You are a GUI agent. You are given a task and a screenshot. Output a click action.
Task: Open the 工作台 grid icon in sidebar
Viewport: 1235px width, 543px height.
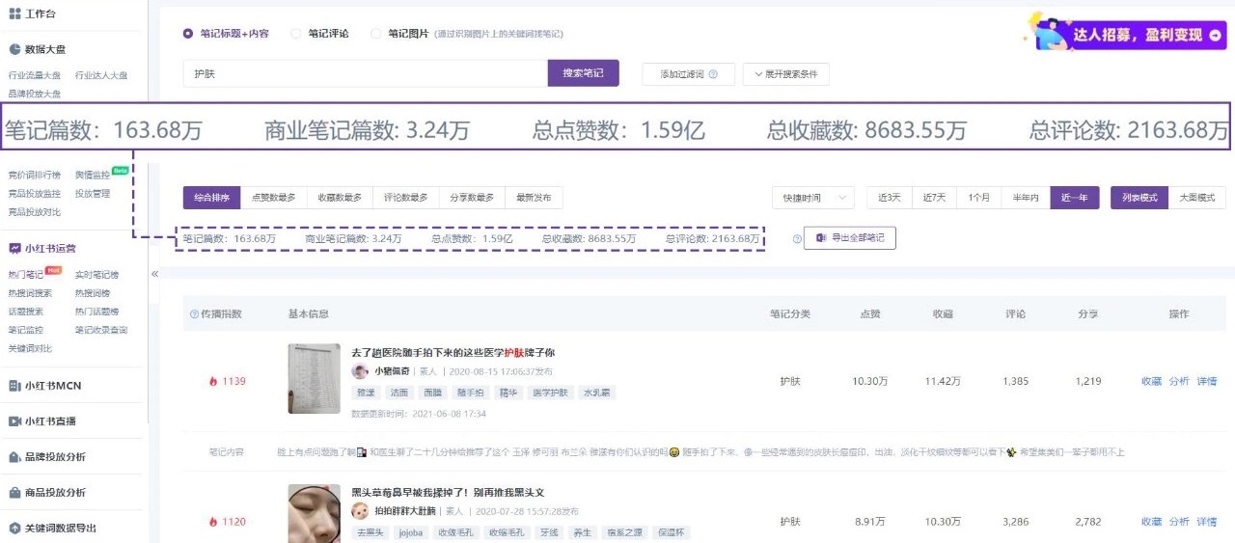coord(14,14)
